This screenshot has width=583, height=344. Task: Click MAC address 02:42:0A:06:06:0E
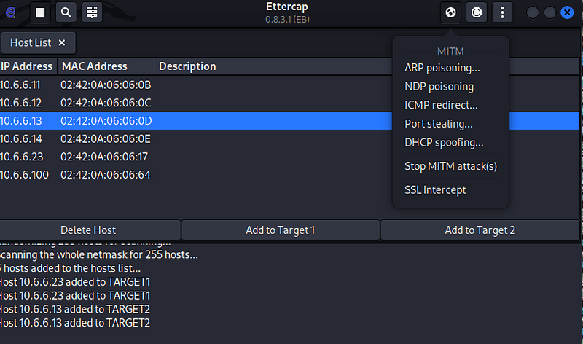pyautogui.click(x=106, y=139)
